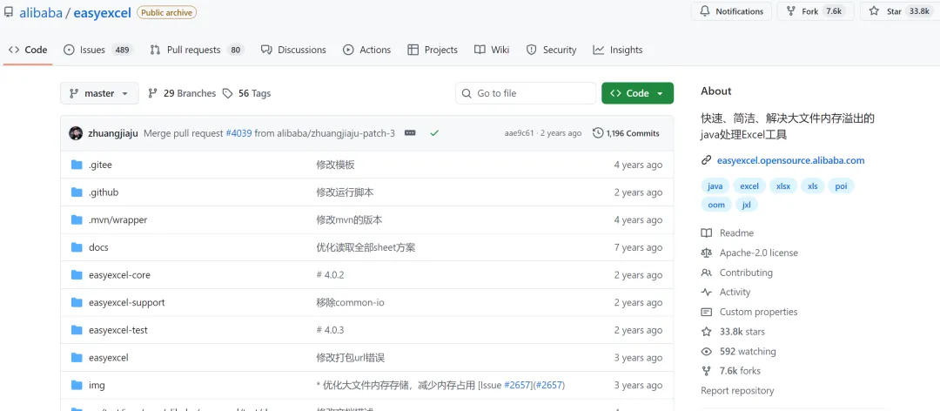Open the Security tab
Screen dimensions: 940x411
coord(552,50)
